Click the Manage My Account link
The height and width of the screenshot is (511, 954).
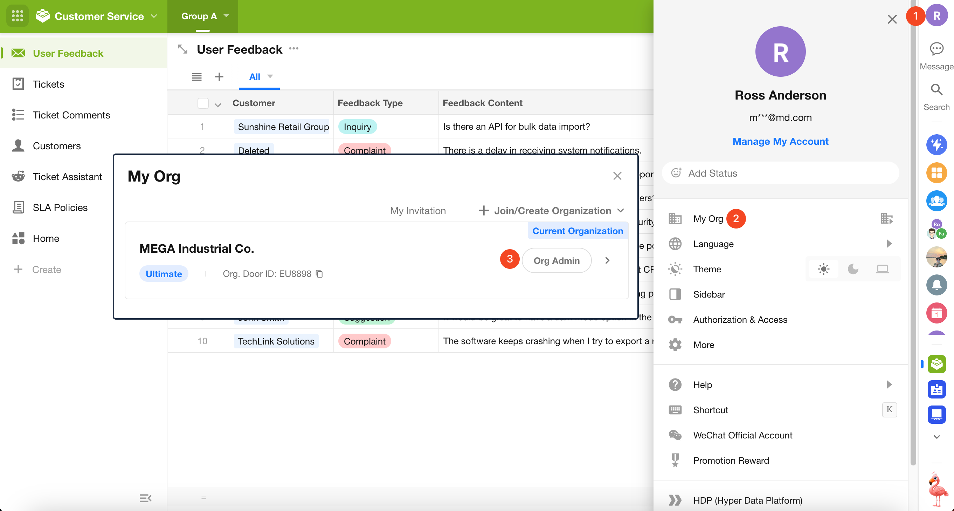pos(780,142)
